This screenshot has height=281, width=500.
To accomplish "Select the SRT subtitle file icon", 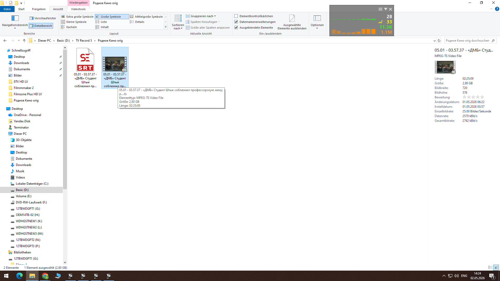I will click(85, 60).
